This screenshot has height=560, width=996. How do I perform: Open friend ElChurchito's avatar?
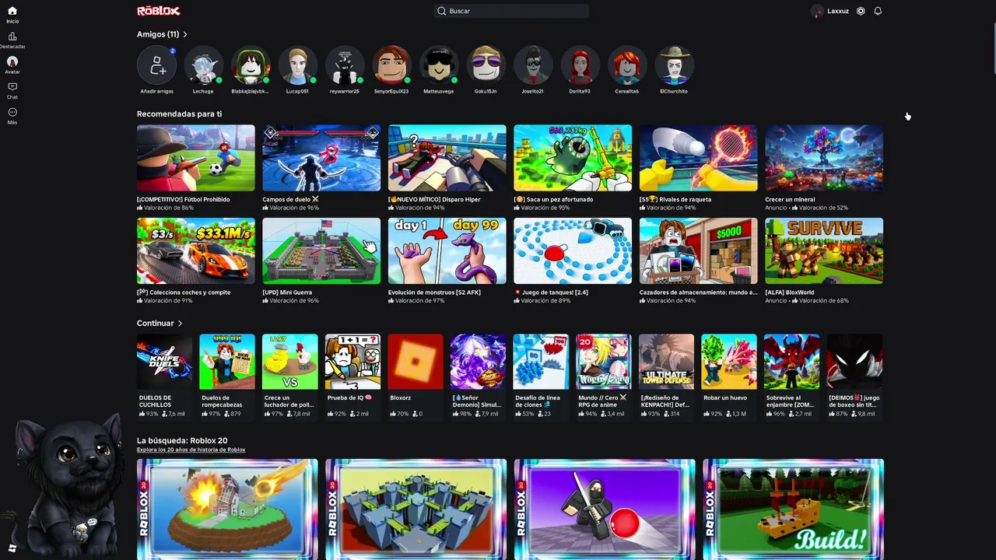(674, 65)
